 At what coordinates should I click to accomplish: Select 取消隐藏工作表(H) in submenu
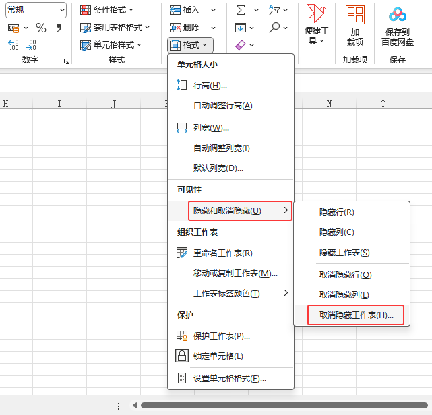click(x=352, y=315)
